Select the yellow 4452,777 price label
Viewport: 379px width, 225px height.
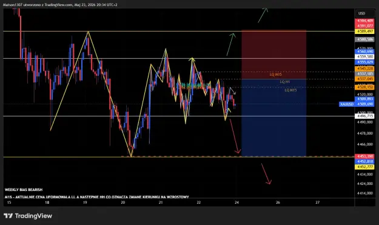pos(364,167)
